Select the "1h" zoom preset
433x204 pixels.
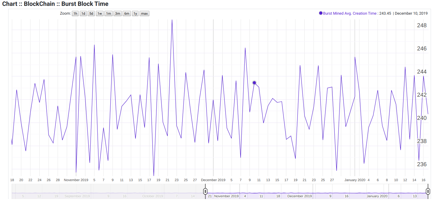(x=75, y=13)
